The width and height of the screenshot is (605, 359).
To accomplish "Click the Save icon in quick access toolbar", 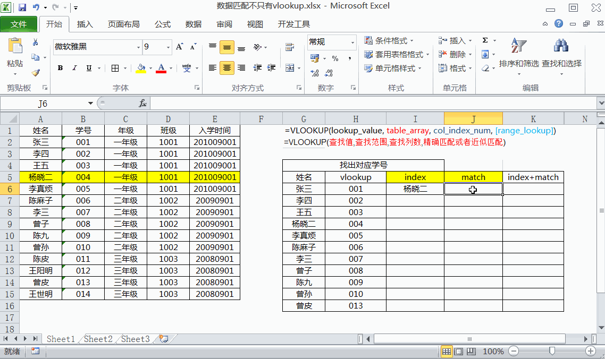I will (x=22, y=7).
